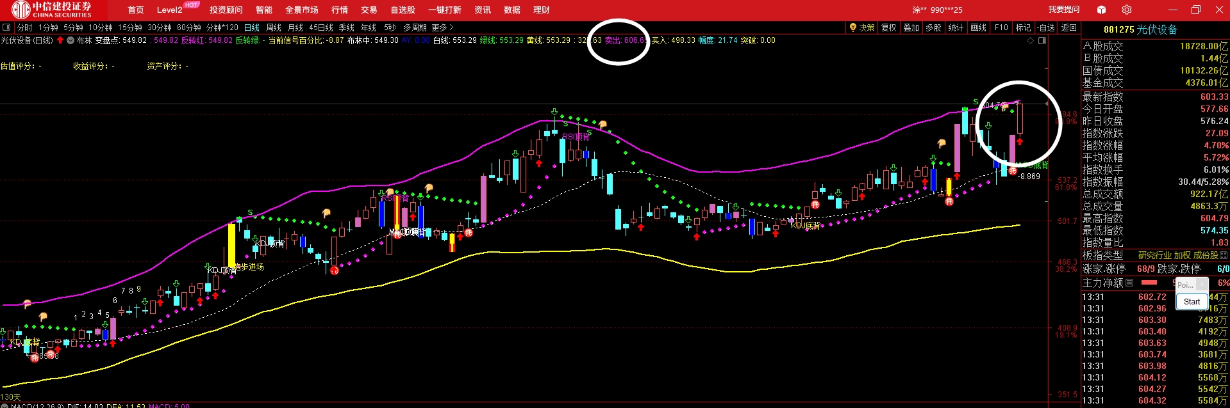Switch to the 5分钟 period tab

pos(74,27)
